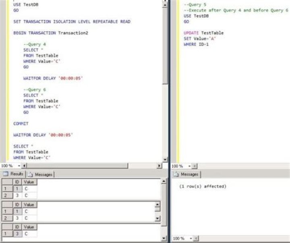Click the results pane scroll up arrow
This screenshot has height=243, width=290.
pos(164,182)
